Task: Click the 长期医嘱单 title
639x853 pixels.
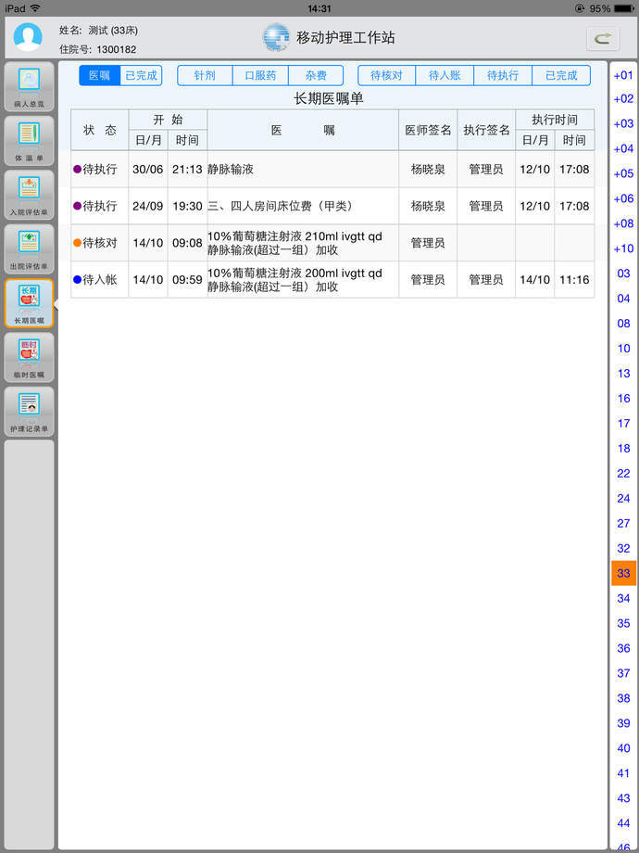Action: pyautogui.click(x=329, y=99)
